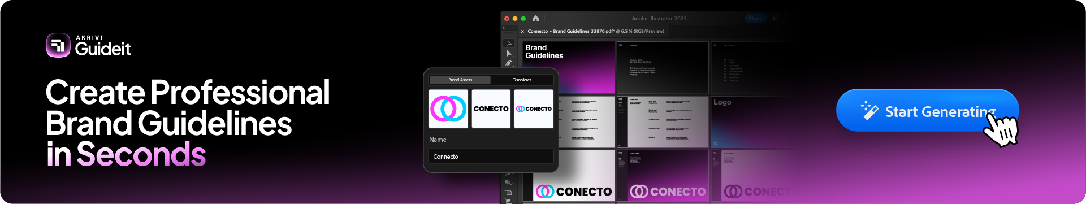Viewport: 1086px width, 204px height.
Task: Click the yellow minimize window dot in Illustrator
Action: coord(515,19)
